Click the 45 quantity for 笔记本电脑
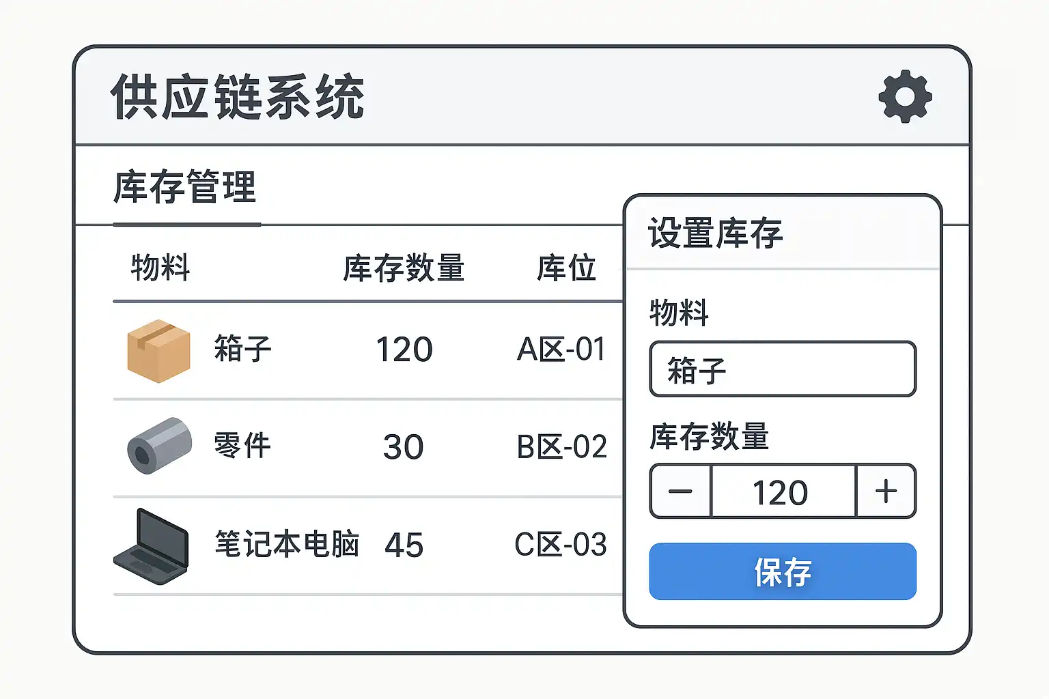This screenshot has height=699, width=1049. (x=404, y=545)
